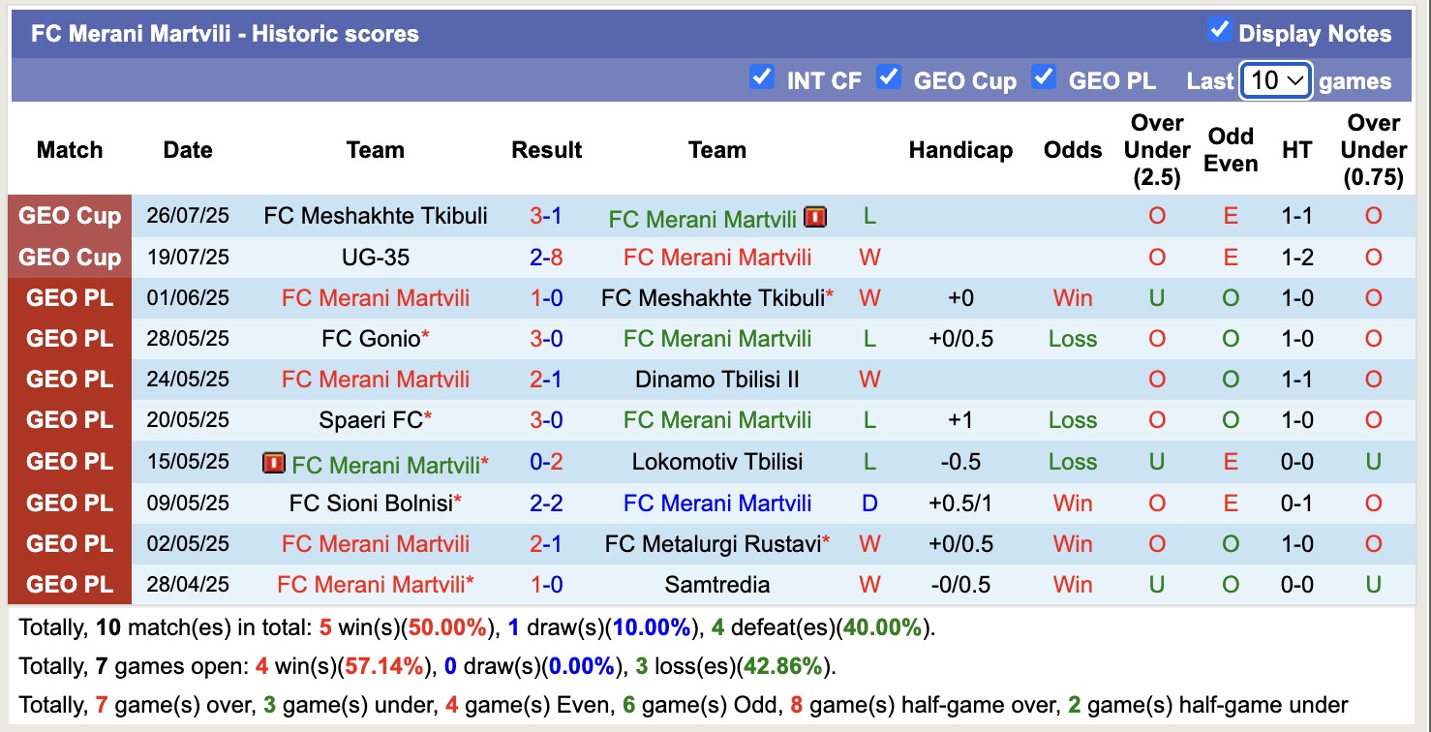
Task: Open UG-35 team page
Action: [376, 257]
